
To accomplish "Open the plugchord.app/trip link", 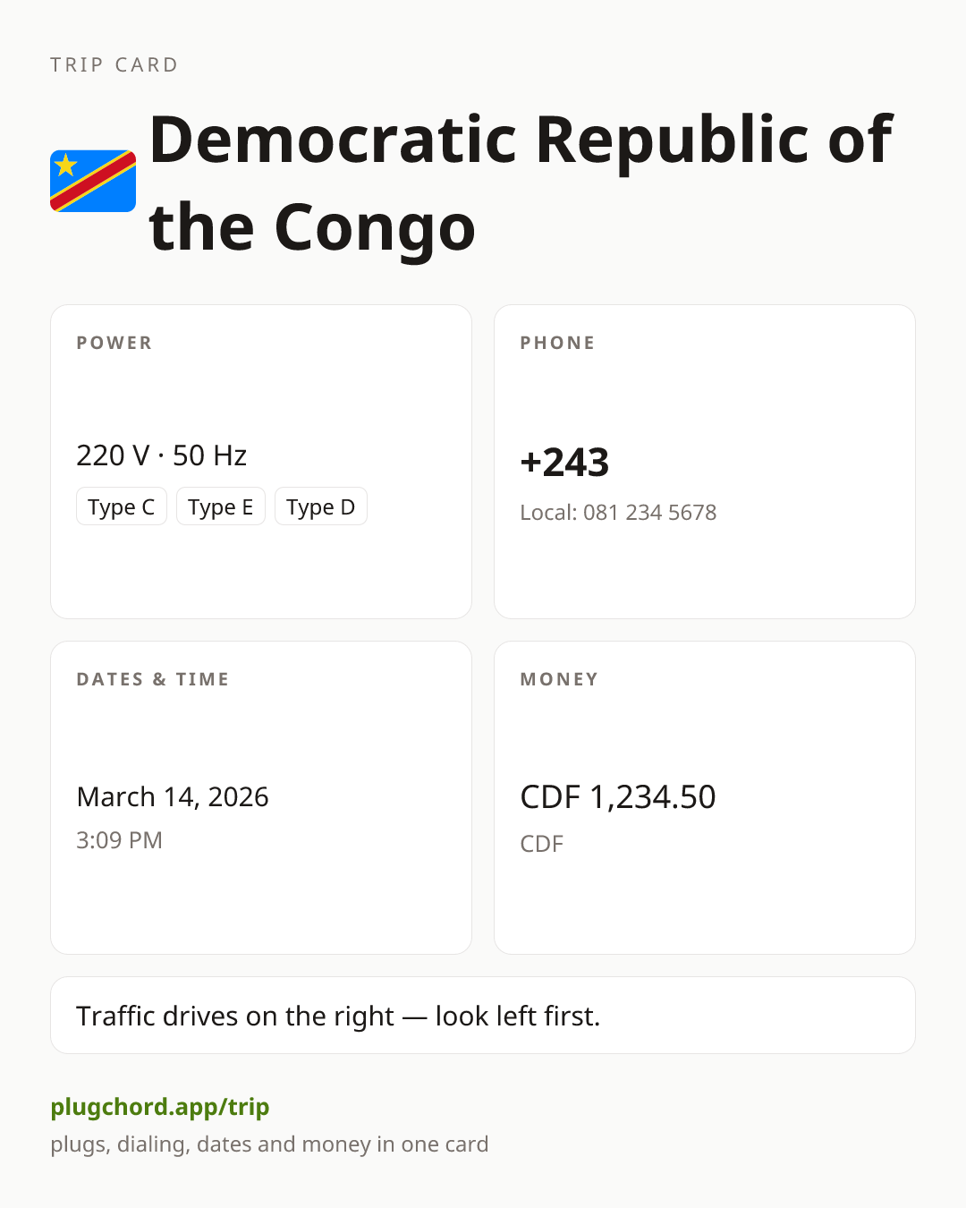I will [160, 1107].
